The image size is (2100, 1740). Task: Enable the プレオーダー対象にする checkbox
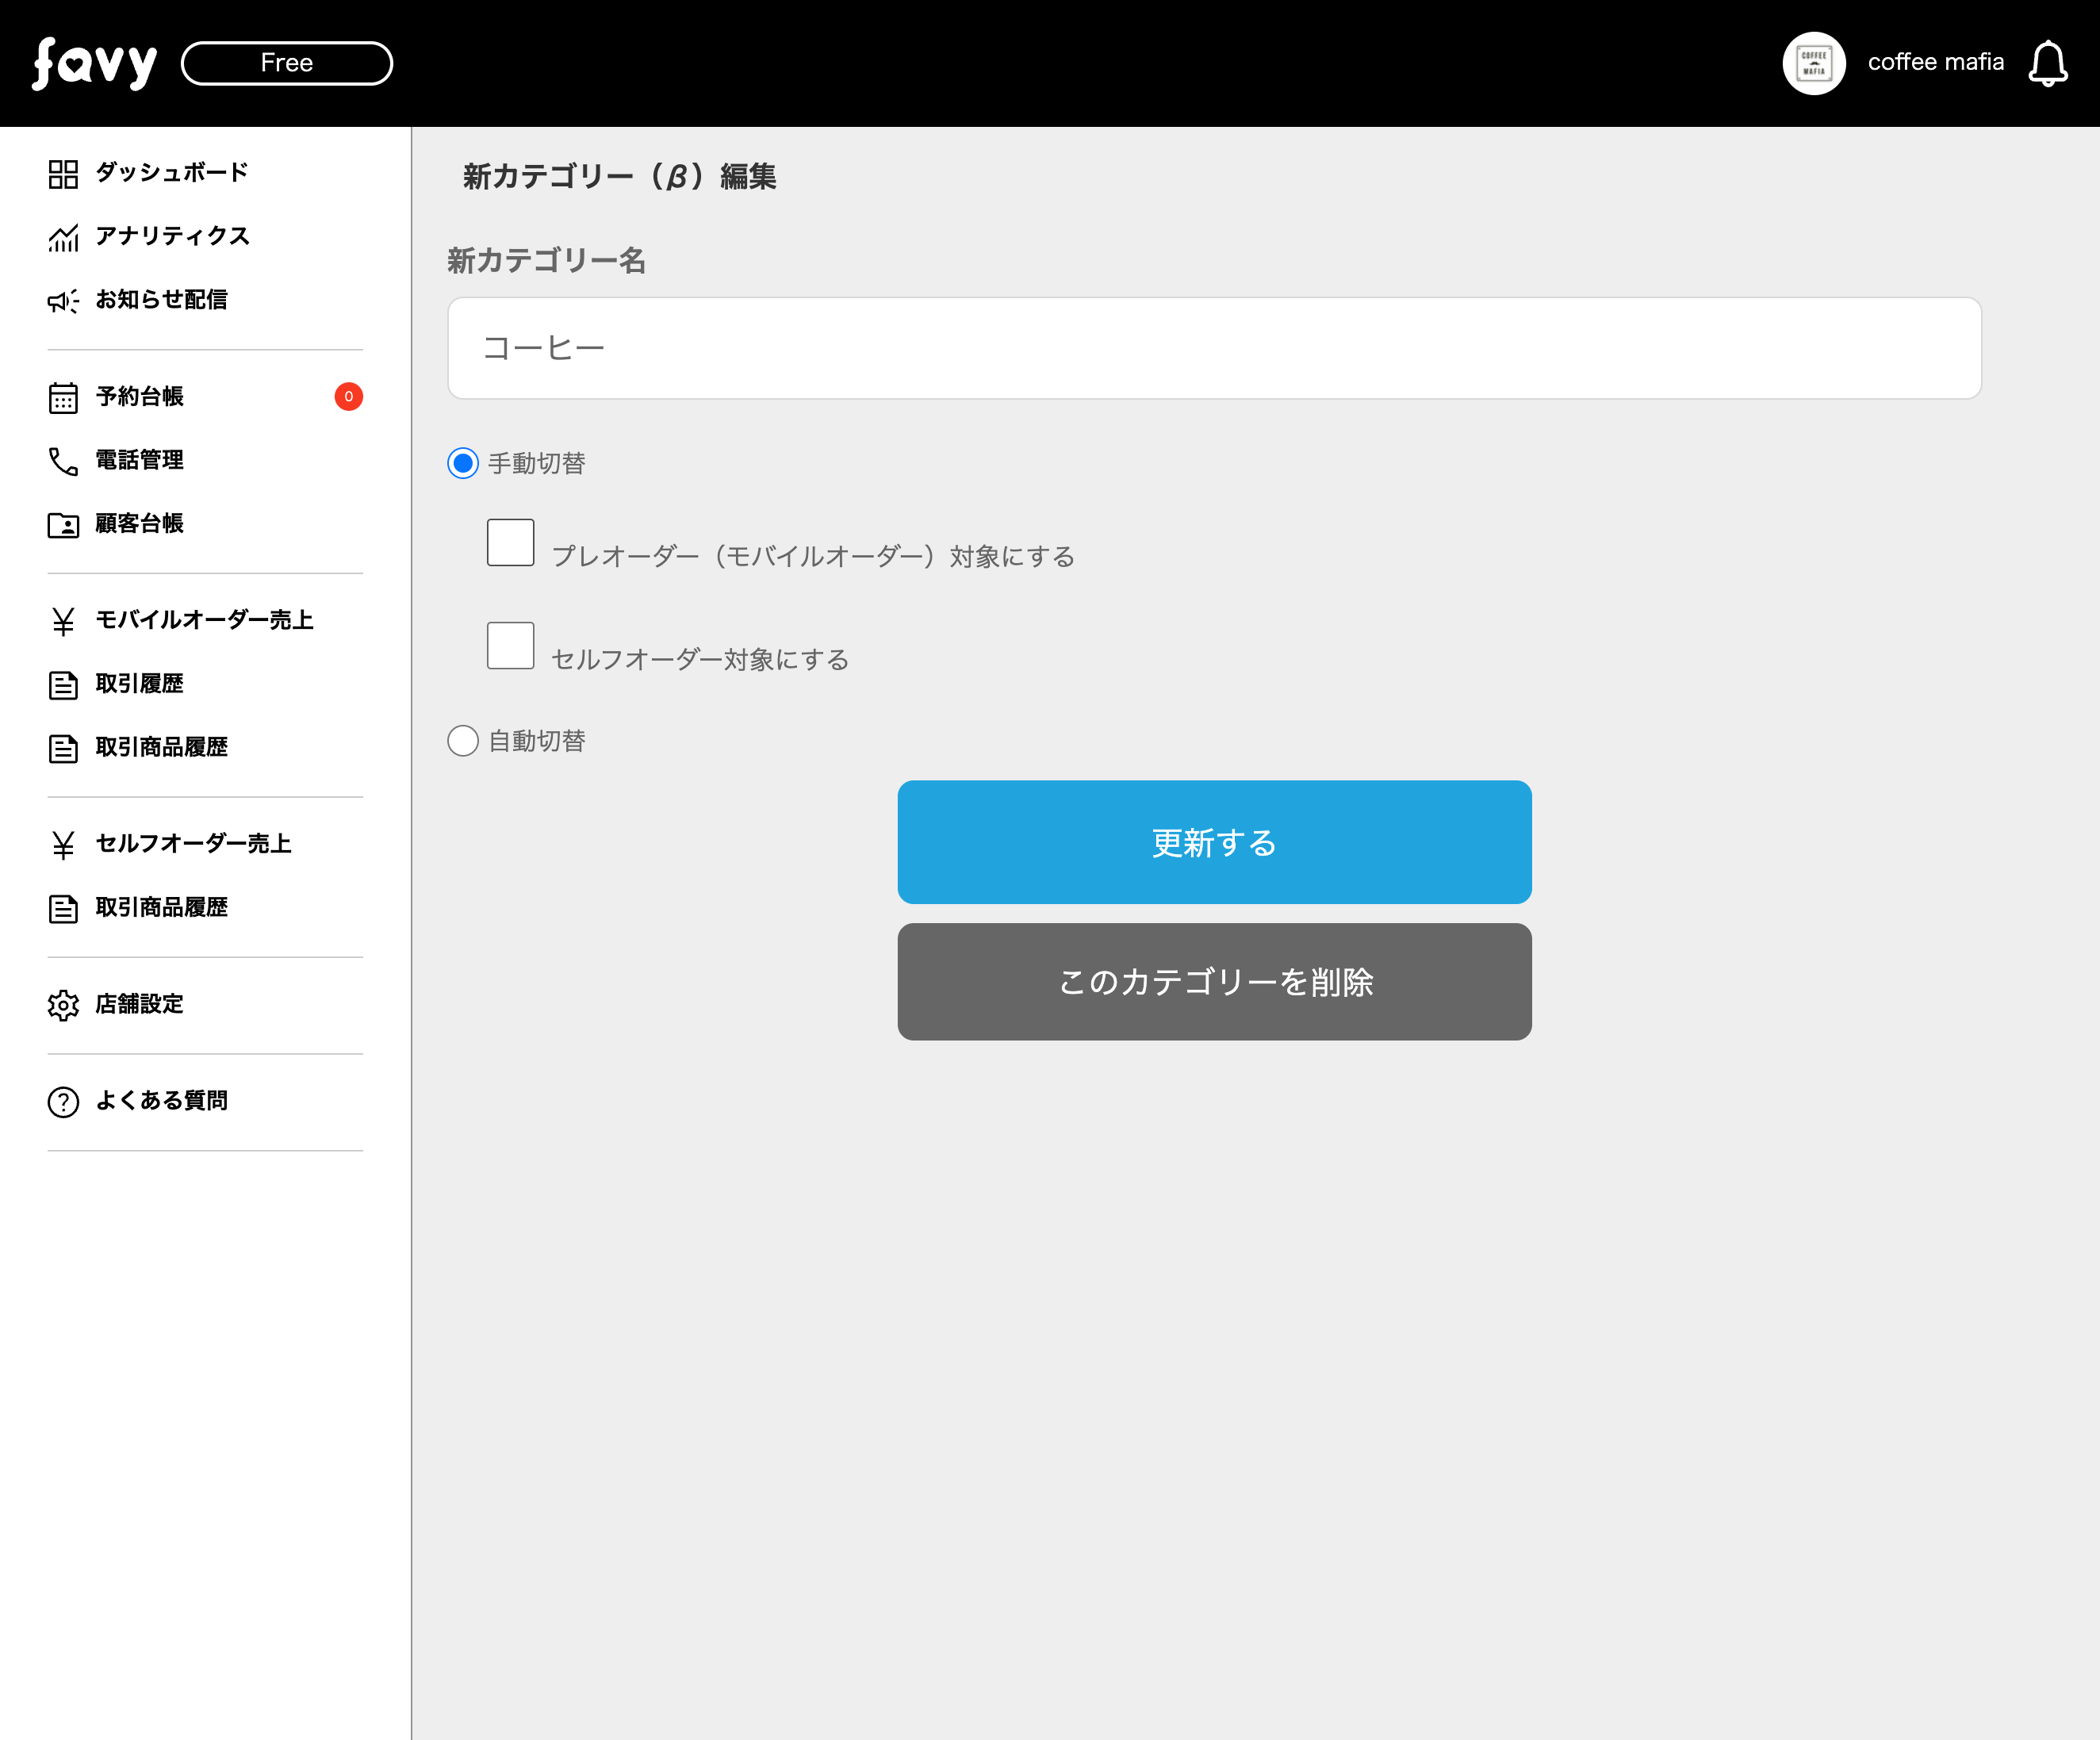(x=510, y=543)
